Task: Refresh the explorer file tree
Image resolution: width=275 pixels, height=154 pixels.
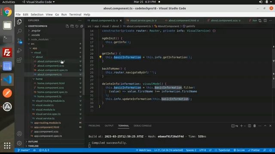Action: tap(77, 26)
